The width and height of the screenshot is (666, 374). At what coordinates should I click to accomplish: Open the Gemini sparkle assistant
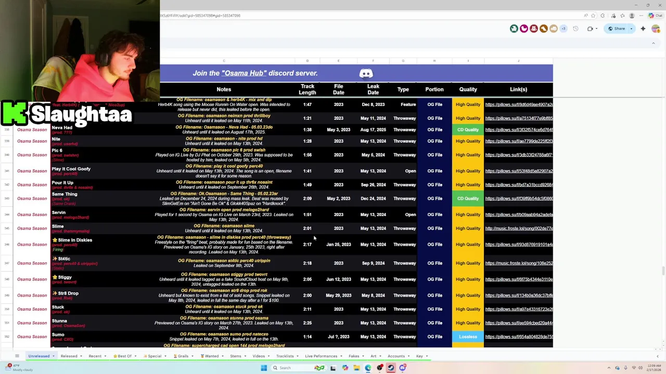(x=643, y=29)
